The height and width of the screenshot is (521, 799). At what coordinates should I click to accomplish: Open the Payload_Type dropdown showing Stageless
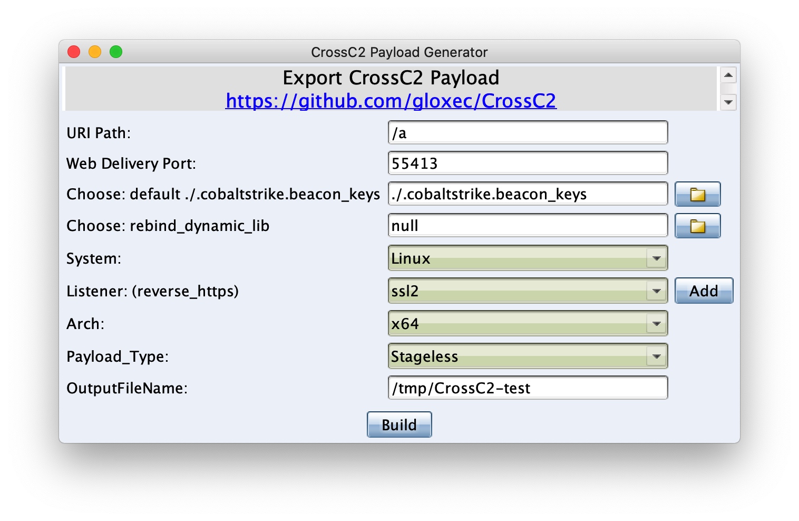coord(528,356)
